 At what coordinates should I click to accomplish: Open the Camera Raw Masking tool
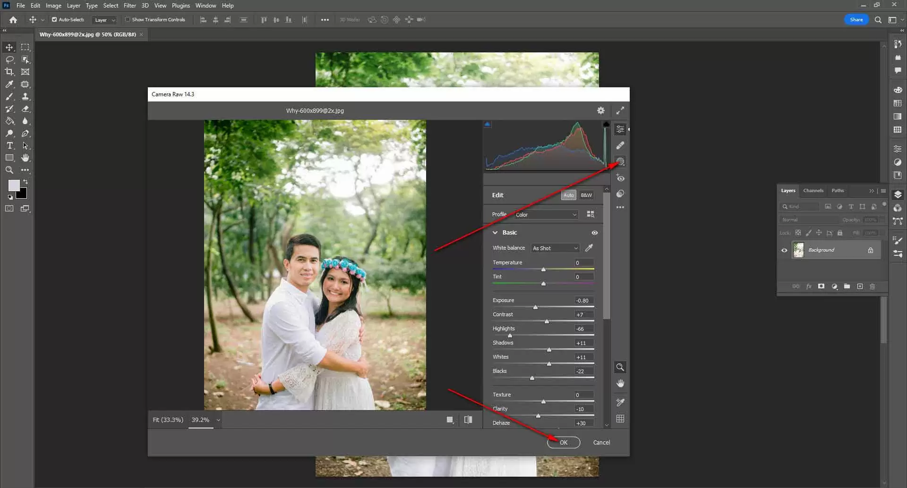coord(621,162)
